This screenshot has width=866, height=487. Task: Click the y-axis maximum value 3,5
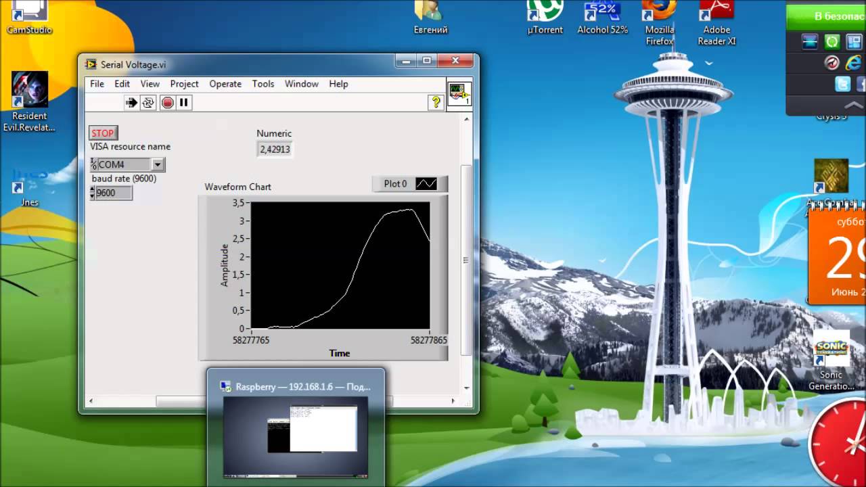239,203
